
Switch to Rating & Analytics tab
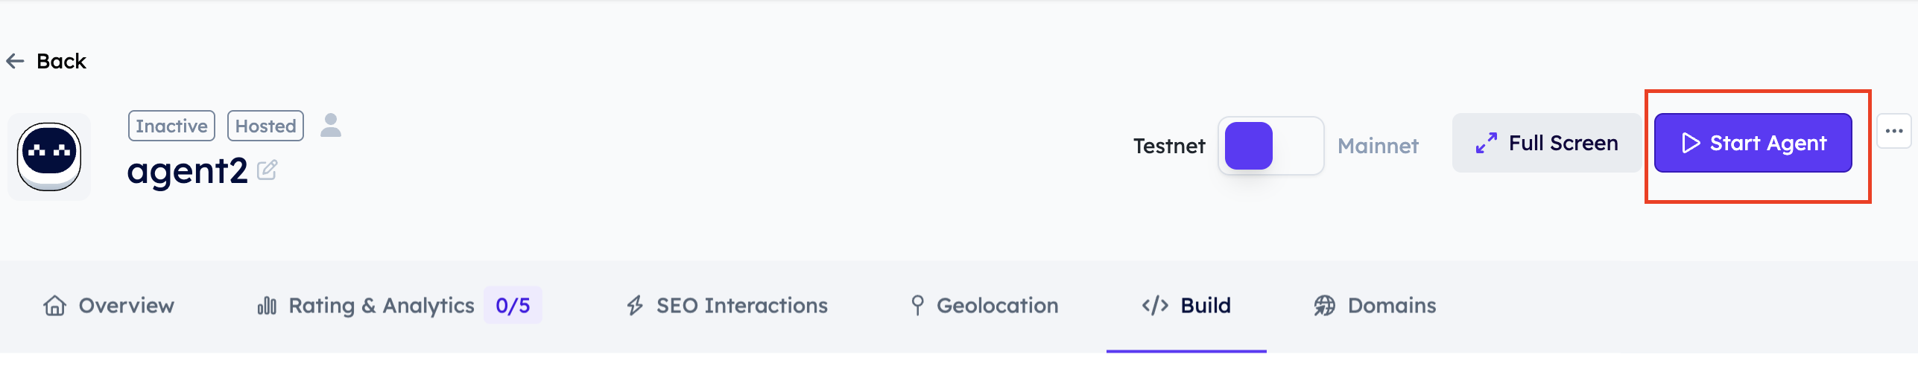[366, 306]
